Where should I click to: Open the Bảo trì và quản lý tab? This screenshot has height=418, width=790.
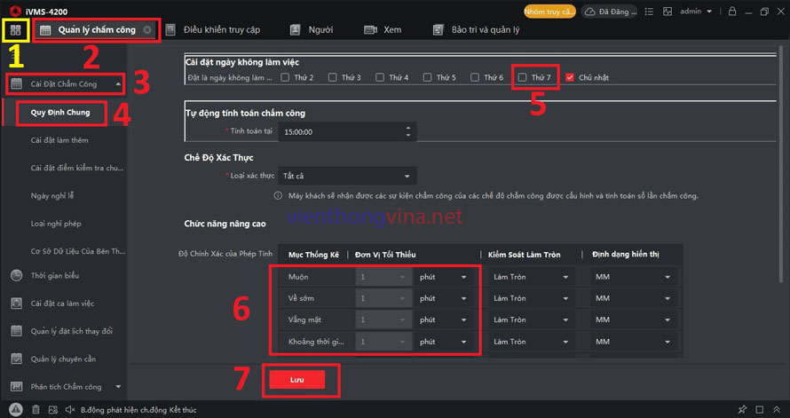[x=485, y=30]
